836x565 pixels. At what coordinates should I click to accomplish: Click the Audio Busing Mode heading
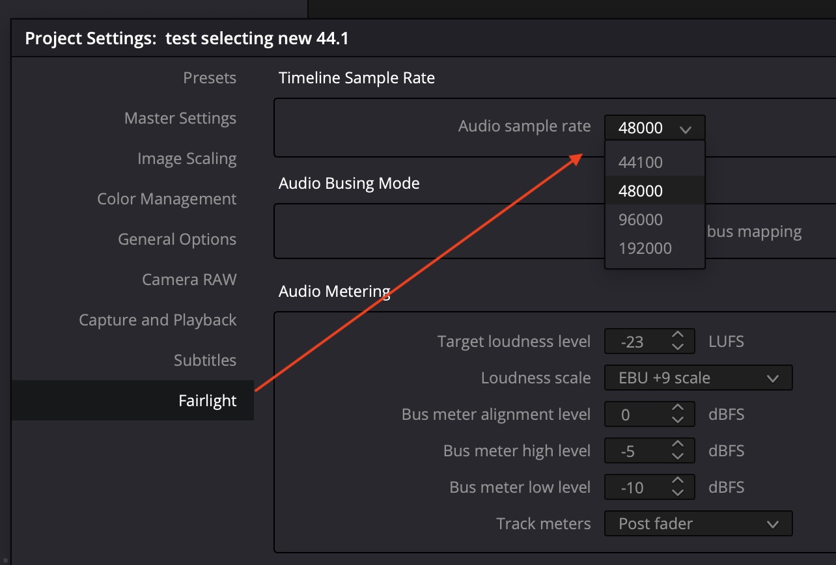click(349, 184)
